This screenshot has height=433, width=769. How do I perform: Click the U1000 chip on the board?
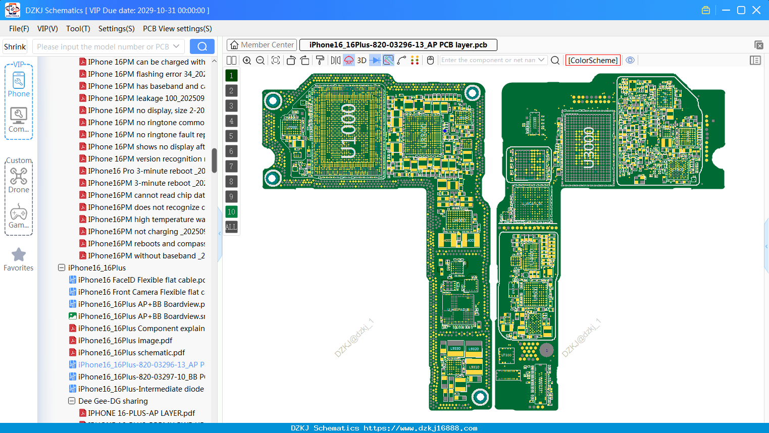click(x=348, y=131)
